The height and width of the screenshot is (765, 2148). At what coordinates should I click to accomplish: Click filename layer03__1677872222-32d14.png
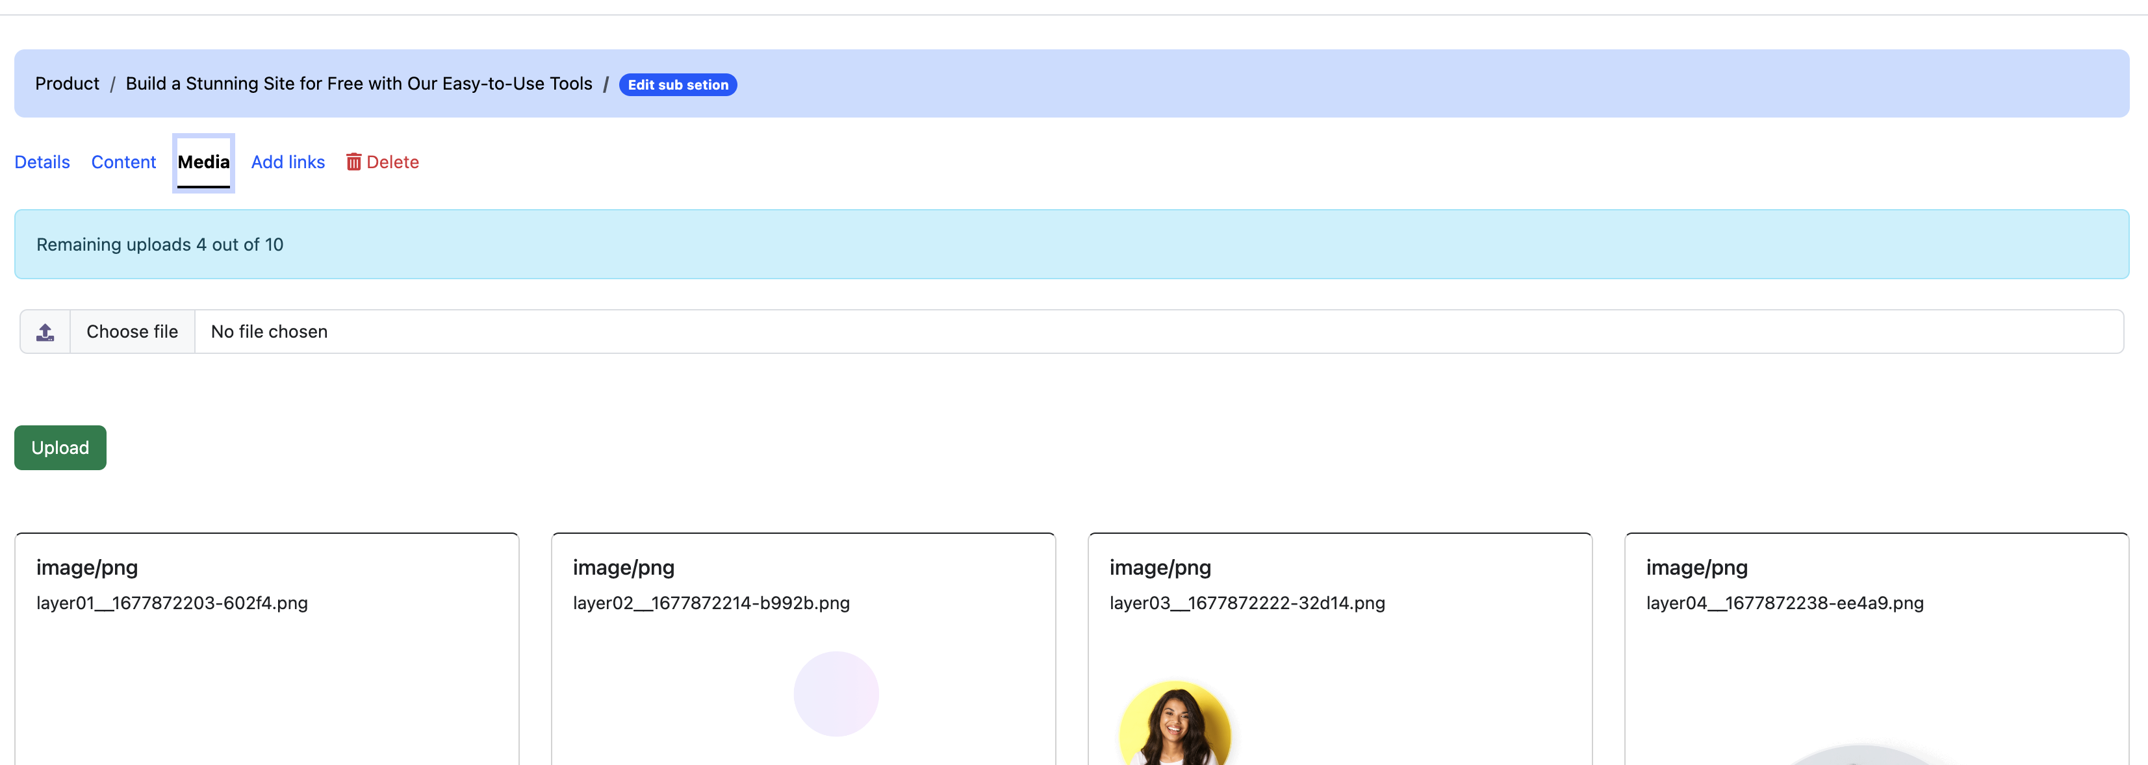pos(1247,603)
